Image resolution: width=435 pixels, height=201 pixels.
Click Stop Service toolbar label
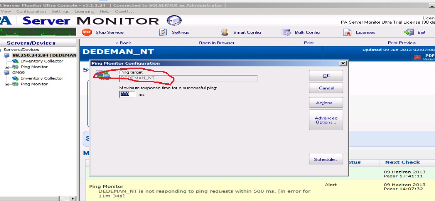109,32
